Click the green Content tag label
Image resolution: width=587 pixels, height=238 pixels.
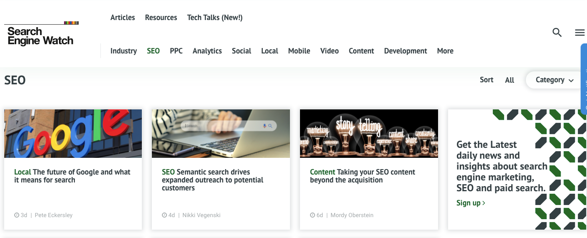323,172
